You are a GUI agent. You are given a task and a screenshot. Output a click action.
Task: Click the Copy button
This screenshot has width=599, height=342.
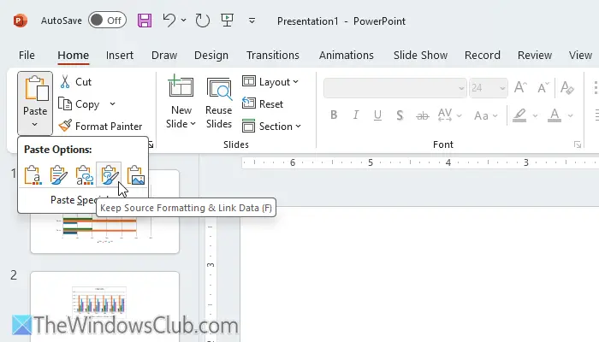(x=80, y=104)
